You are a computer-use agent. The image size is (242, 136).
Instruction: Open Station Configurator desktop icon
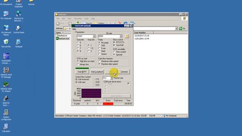pos(6,115)
